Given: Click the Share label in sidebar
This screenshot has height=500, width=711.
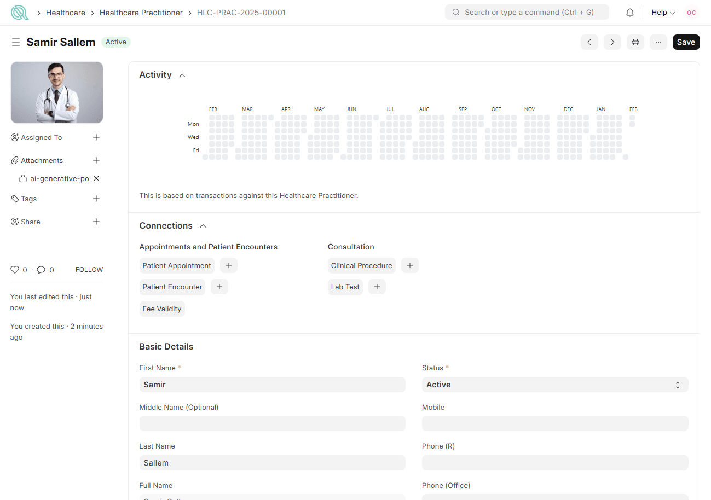Looking at the screenshot, I should [x=31, y=222].
